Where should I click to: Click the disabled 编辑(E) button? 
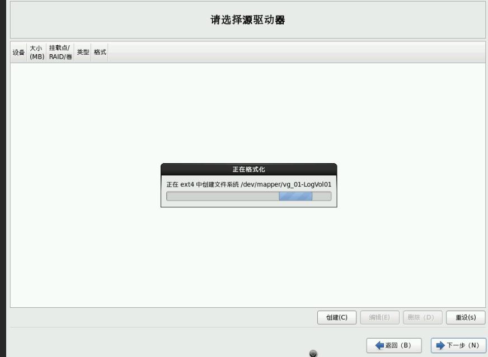coord(379,317)
